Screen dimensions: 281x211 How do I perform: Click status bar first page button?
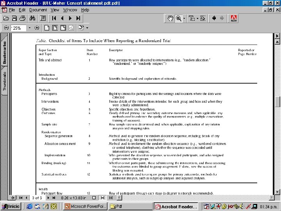[21, 198]
